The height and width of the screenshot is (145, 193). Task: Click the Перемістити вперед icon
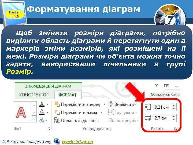pos(57,104)
